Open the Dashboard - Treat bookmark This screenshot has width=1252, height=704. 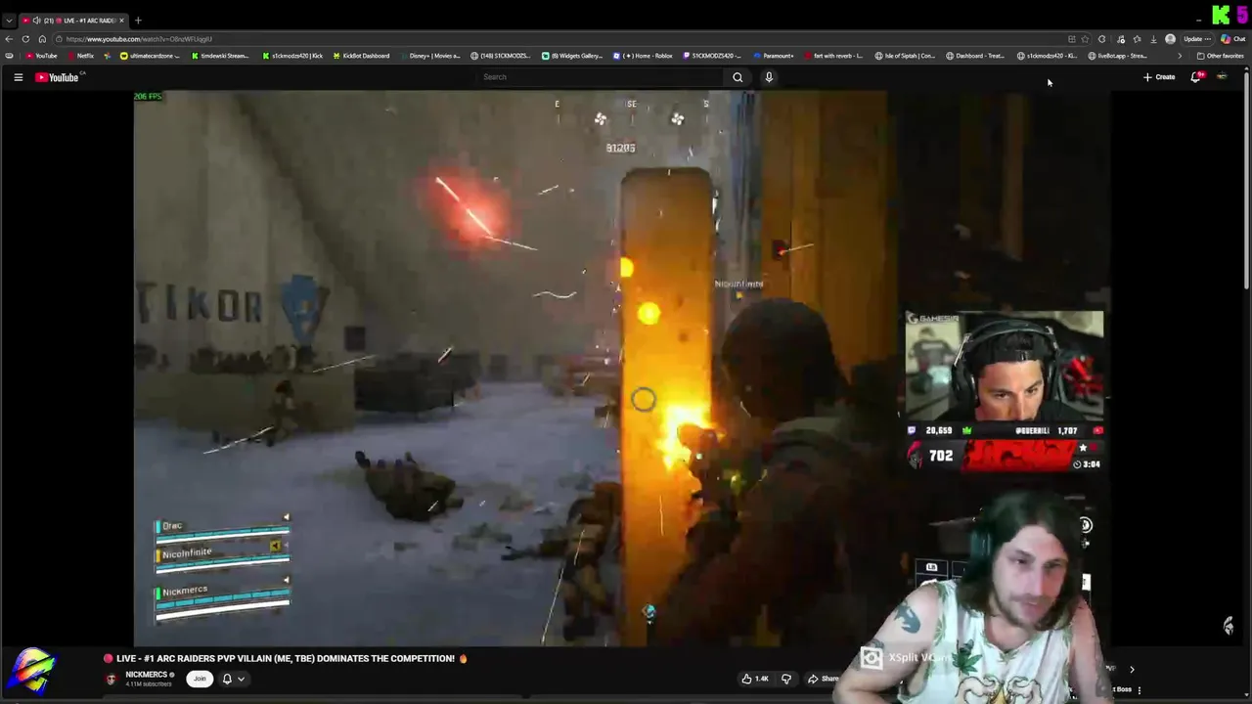pyautogui.click(x=975, y=56)
